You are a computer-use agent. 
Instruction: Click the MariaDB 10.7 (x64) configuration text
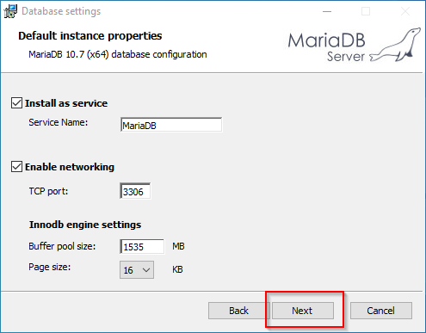pos(118,54)
